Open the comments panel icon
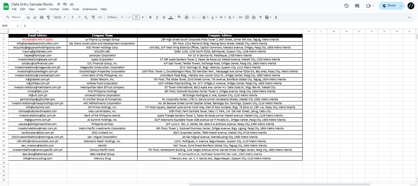Viewport: 418px width, 186px height. click(x=357, y=6)
